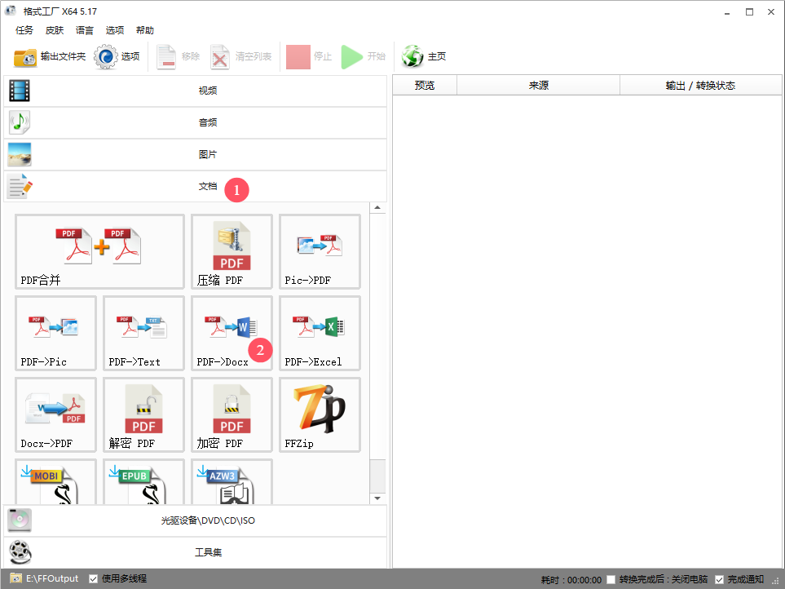Launch the 加密 PDF encryption tool
The height and width of the screenshot is (589, 785).
232,414
